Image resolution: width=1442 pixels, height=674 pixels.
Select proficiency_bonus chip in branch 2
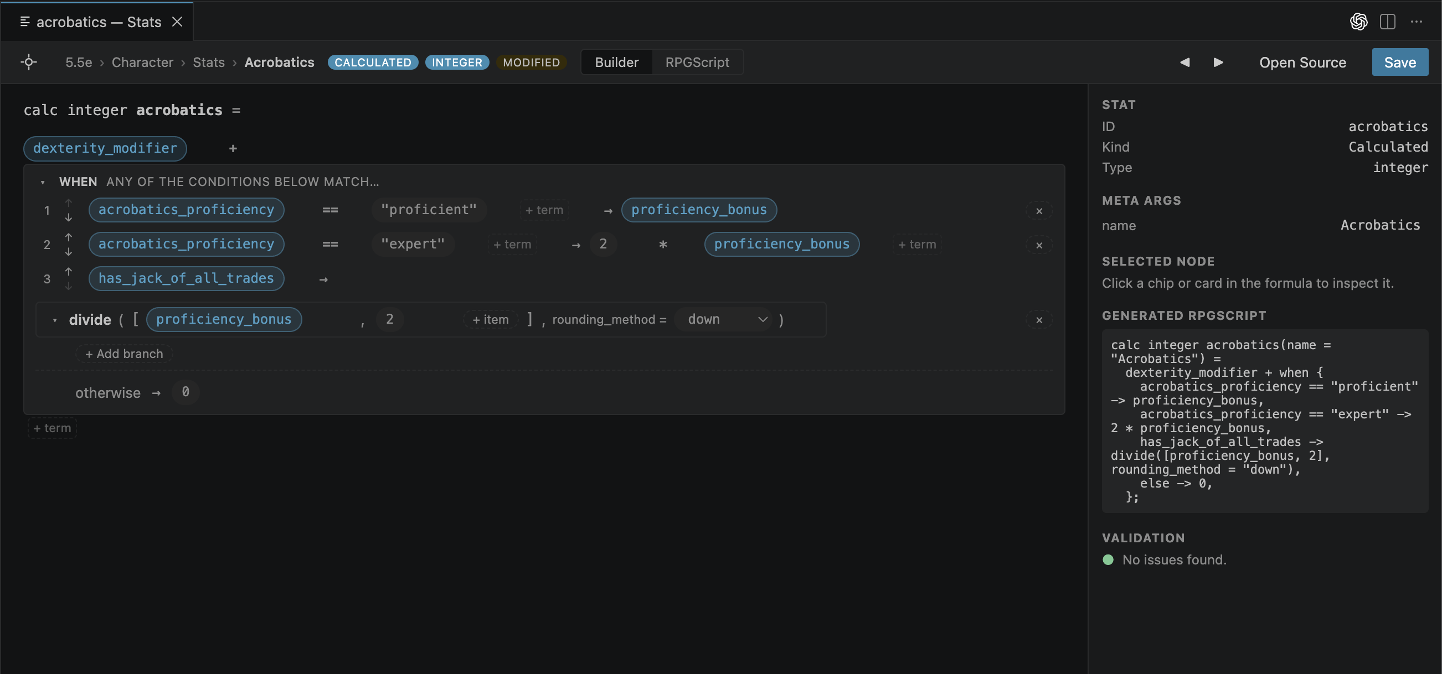point(781,245)
